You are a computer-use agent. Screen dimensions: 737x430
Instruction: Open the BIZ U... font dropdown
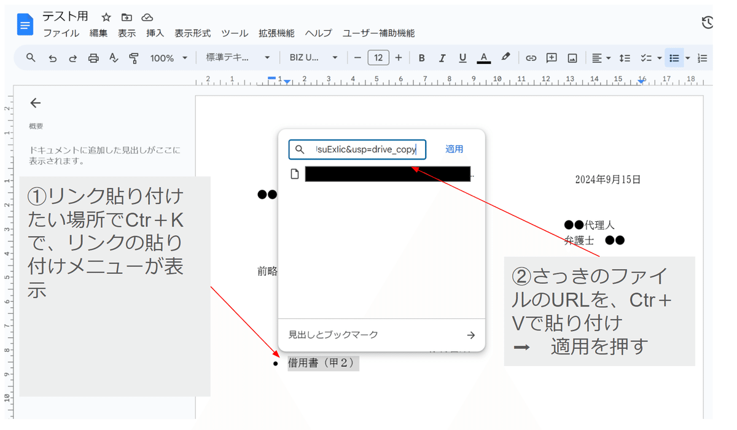[313, 58]
